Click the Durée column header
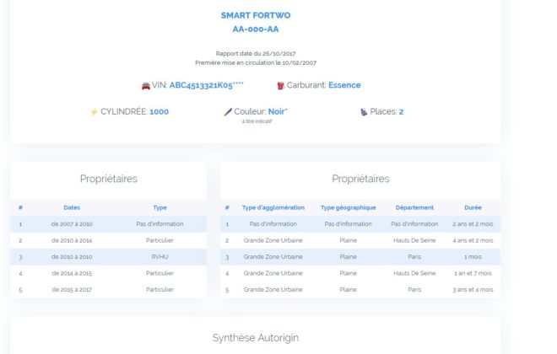This screenshot has height=354, width=557. point(473,207)
